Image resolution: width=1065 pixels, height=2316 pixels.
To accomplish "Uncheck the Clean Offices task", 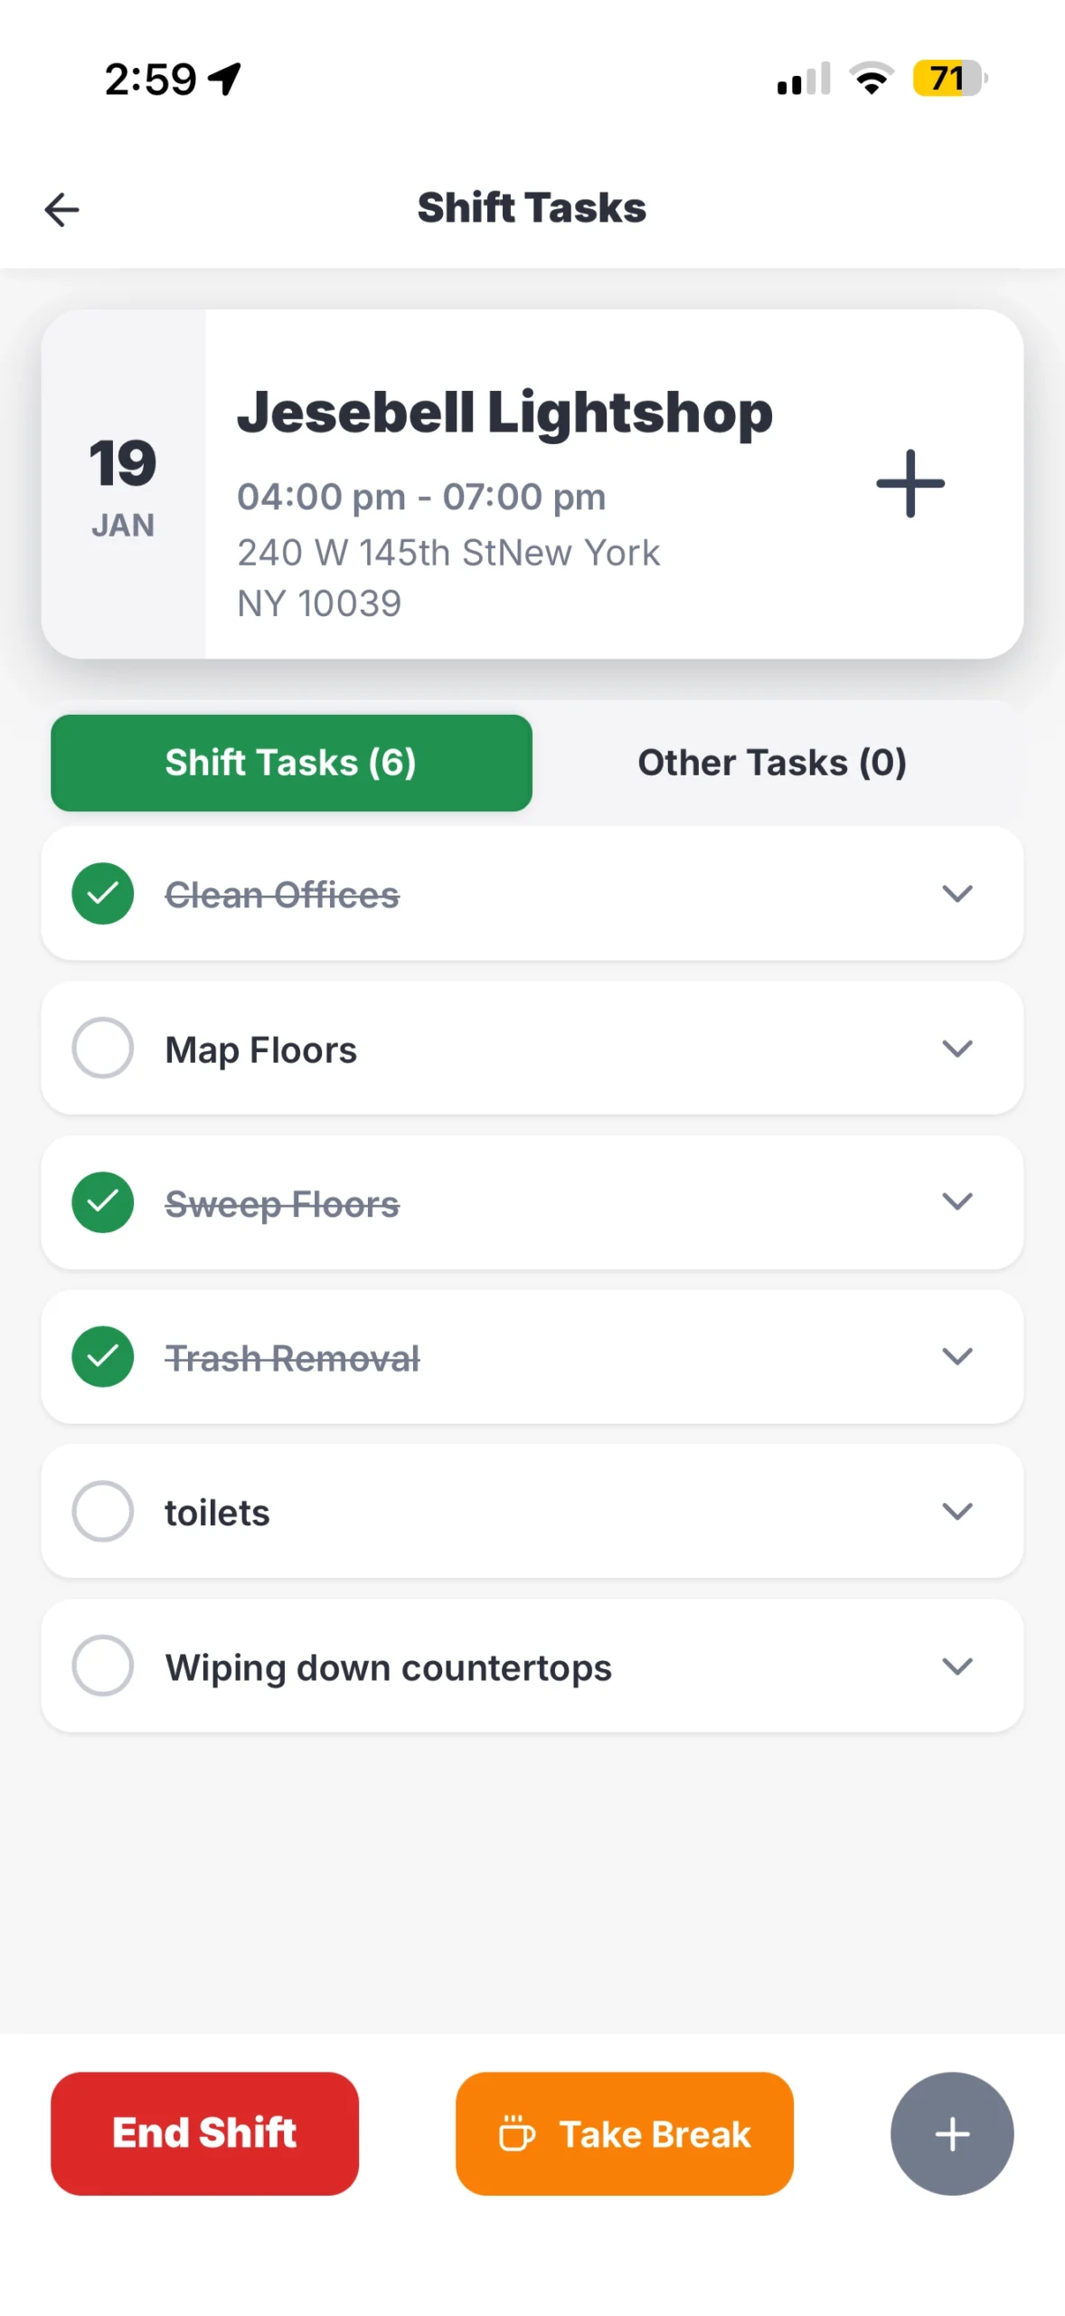I will click(x=103, y=894).
